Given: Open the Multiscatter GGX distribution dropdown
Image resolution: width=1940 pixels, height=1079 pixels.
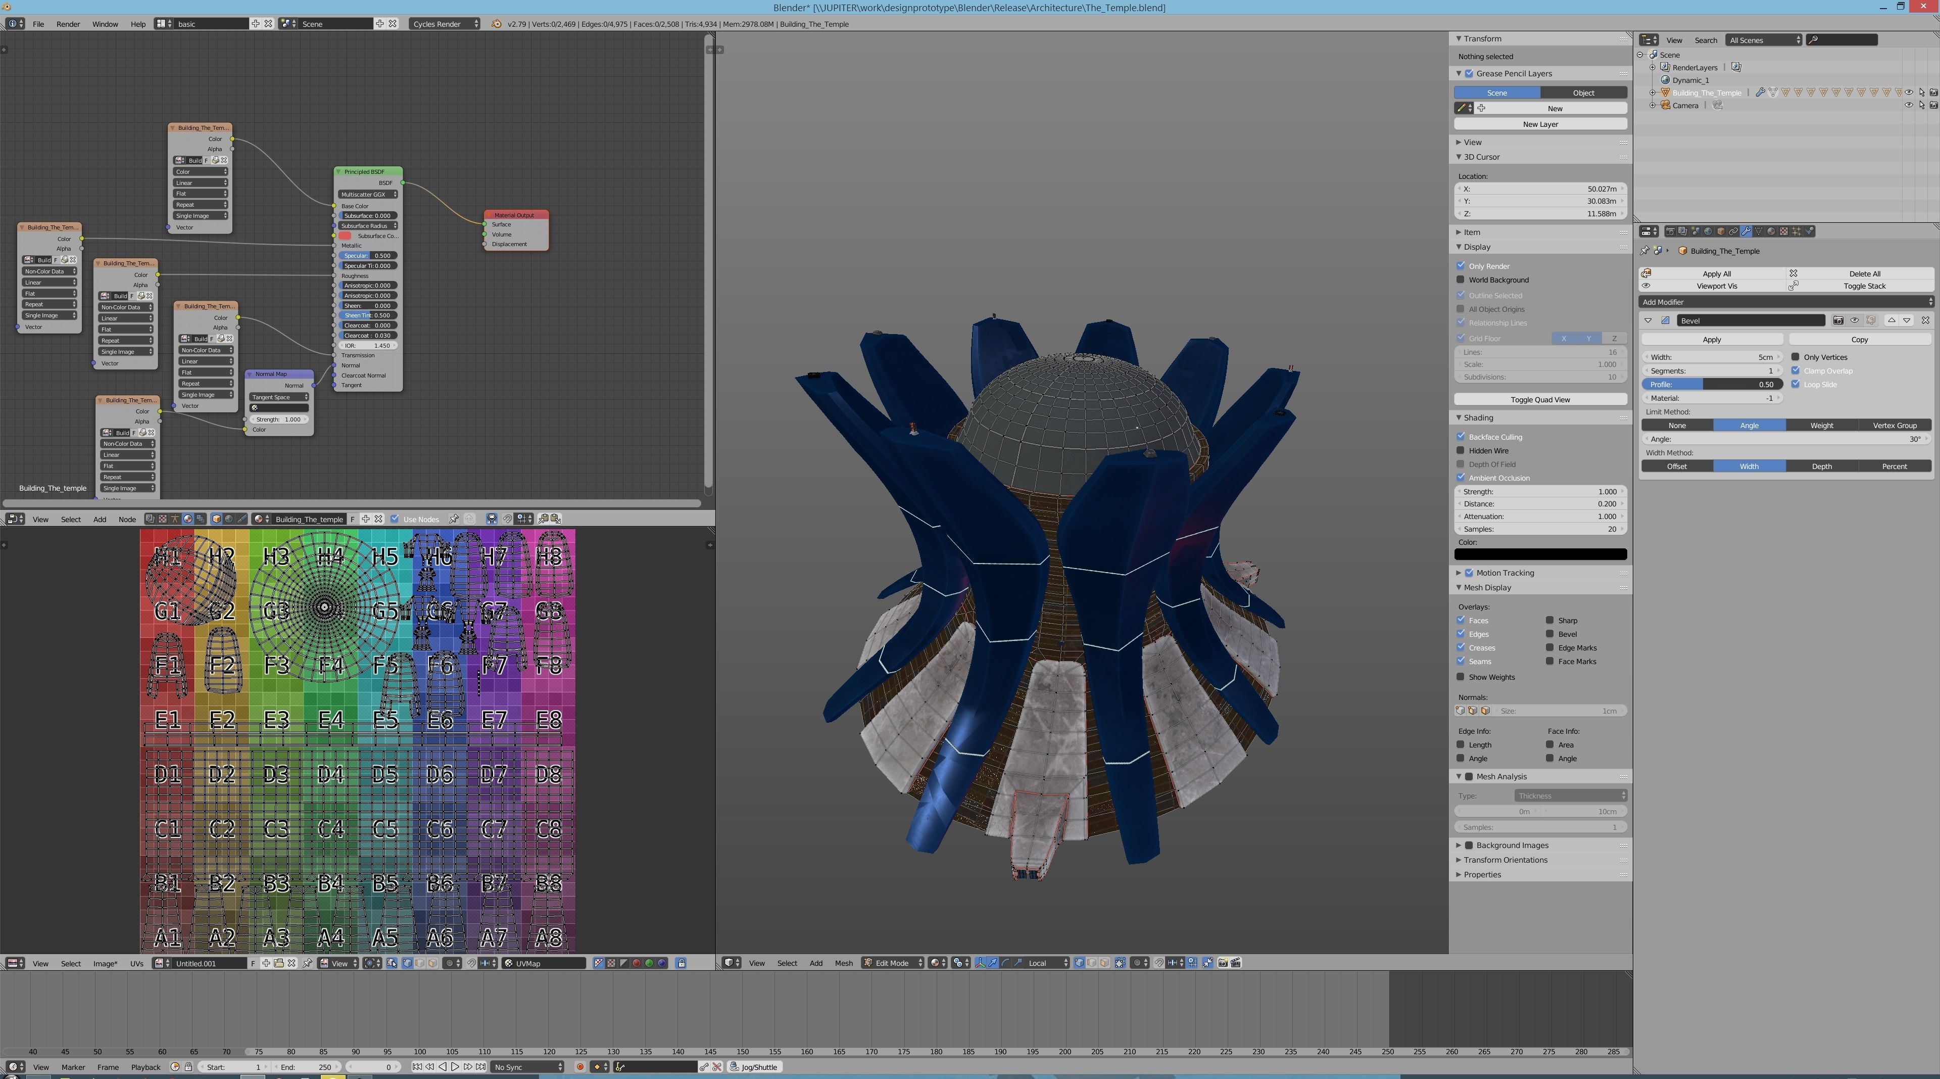Looking at the screenshot, I should coord(367,195).
